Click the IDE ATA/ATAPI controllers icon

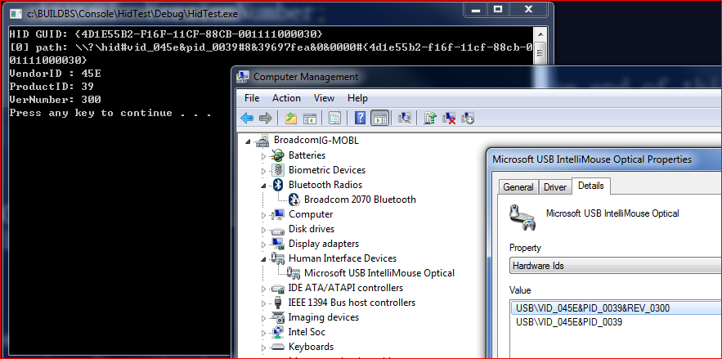[278, 289]
